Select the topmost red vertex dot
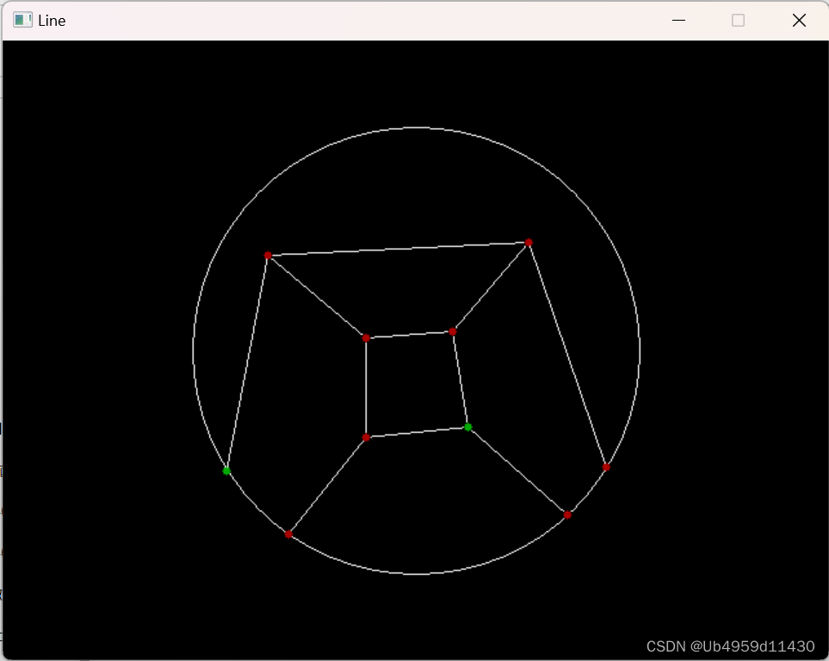The width and height of the screenshot is (829, 661). point(528,243)
